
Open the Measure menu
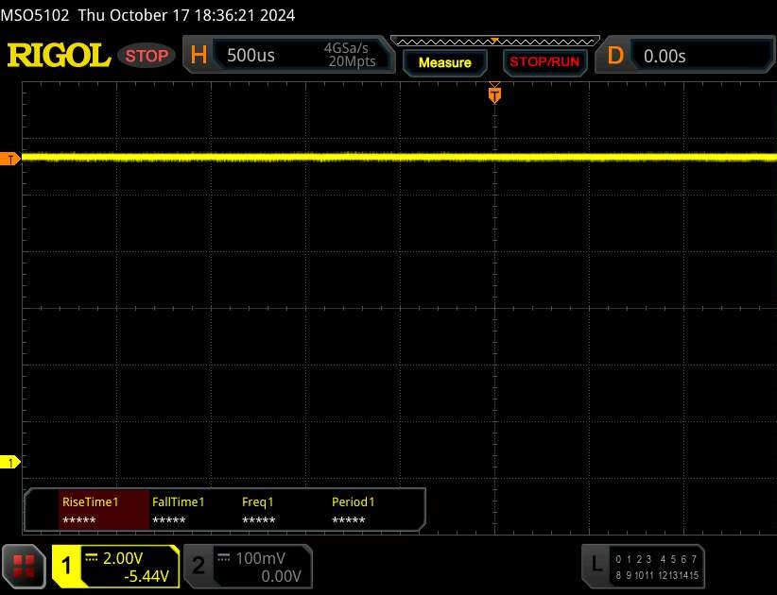pos(444,62)
